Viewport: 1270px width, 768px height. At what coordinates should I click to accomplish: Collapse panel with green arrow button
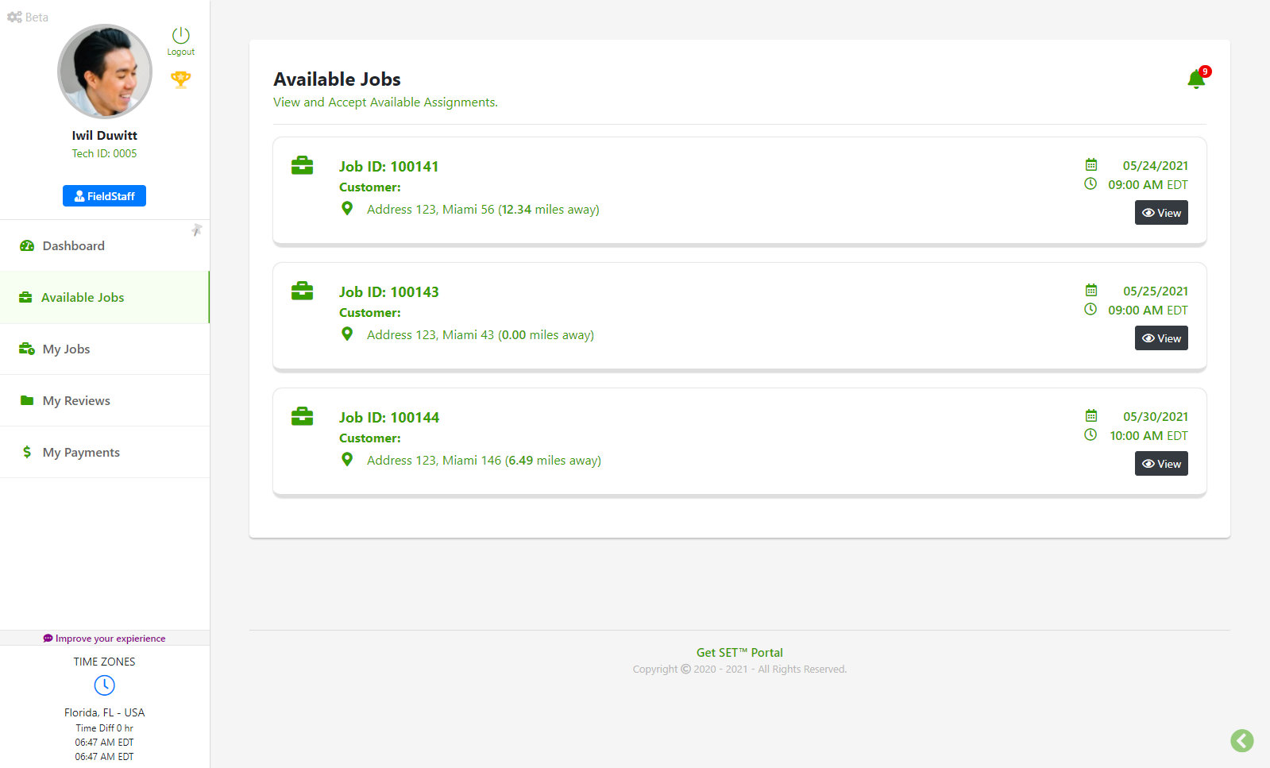(1241, 740)
